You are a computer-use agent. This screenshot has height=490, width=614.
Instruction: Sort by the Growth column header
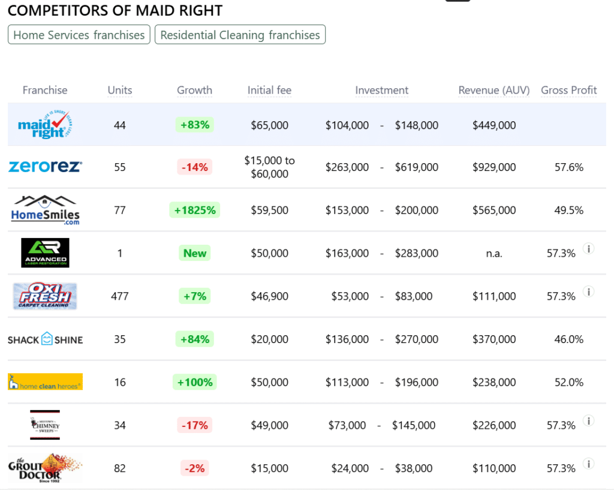[x=195, y=90]
